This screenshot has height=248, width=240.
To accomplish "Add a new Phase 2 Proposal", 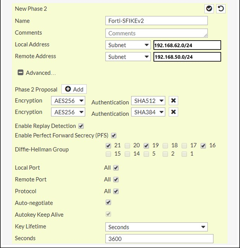I will pyautogui.click(x=74, y=89).
